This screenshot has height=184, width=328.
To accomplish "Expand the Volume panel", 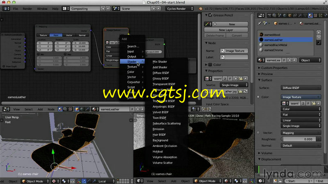I will click(266, 153).
